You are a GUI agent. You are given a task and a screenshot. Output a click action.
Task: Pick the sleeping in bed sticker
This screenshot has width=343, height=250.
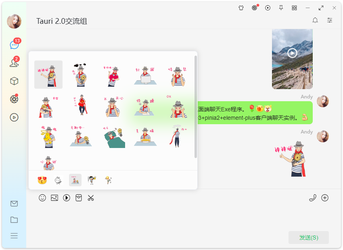click(114, 137)
